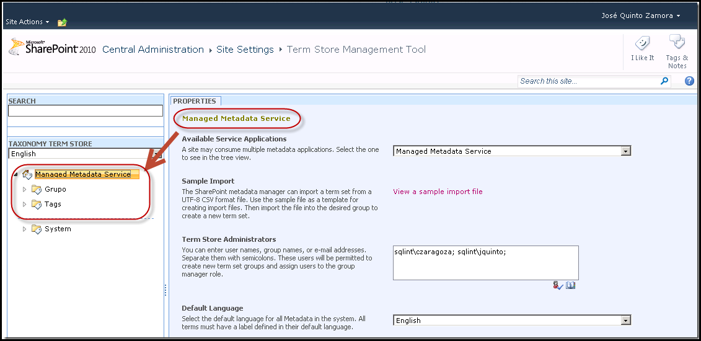This screenshot has width=701, height=341.
Task: Go to Central Administration breadcrumb
Action: coord(153,50)
